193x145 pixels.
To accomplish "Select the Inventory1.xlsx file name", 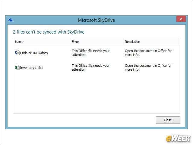I will (32, 68).
